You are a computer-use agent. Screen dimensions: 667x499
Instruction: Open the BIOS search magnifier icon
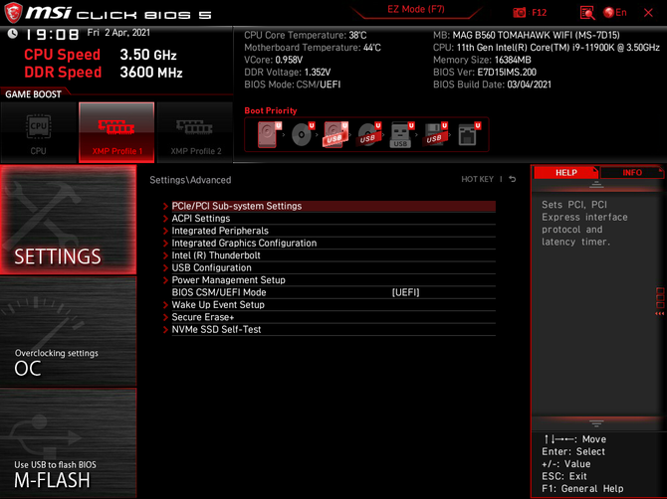[x=587, y=13]
